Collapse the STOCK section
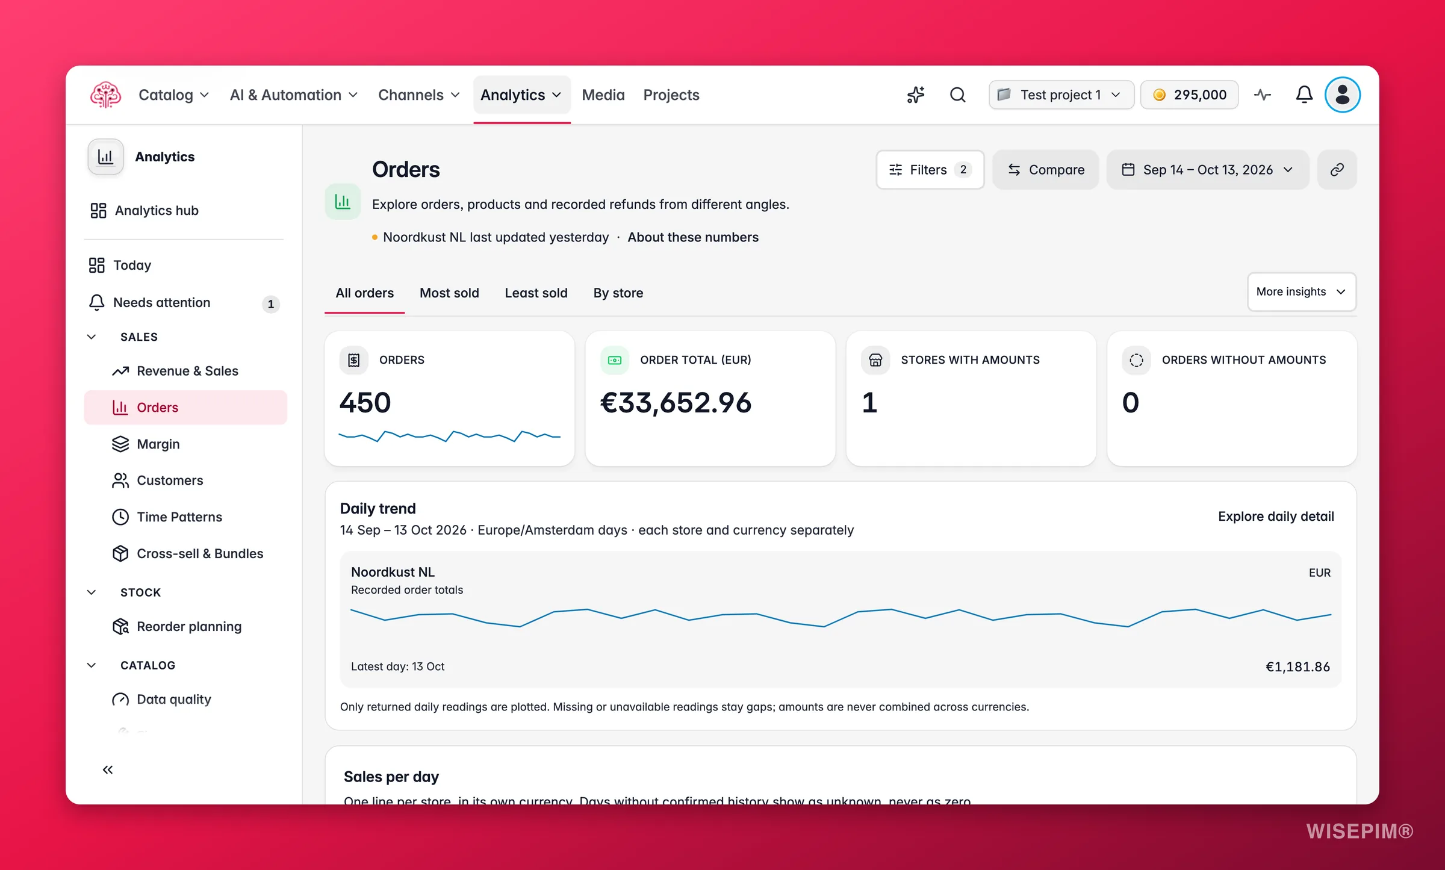 92,592
